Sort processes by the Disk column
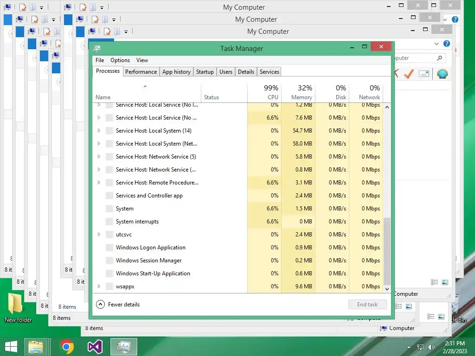Image resolution: width=475 pixels, height=356 pixels. pyautogui.click(x=332, y=92)
